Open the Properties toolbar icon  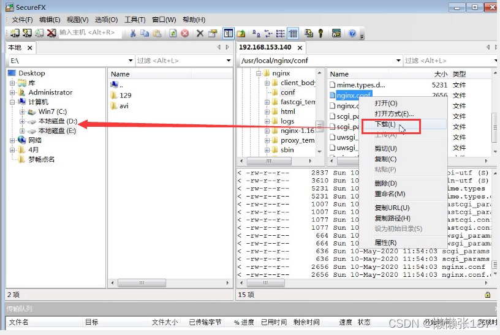(213, 33)
